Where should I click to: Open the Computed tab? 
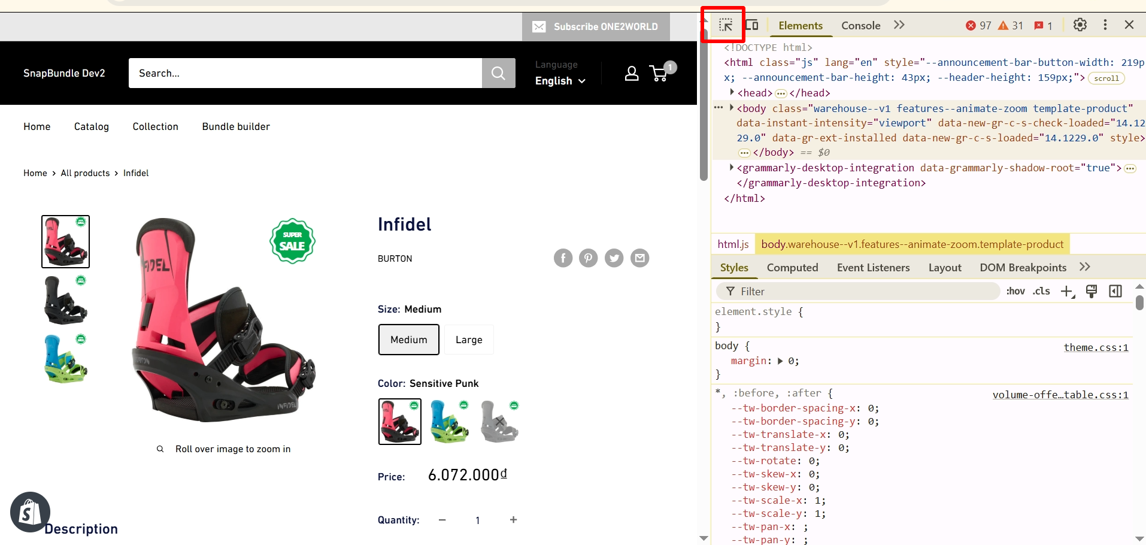793,268
